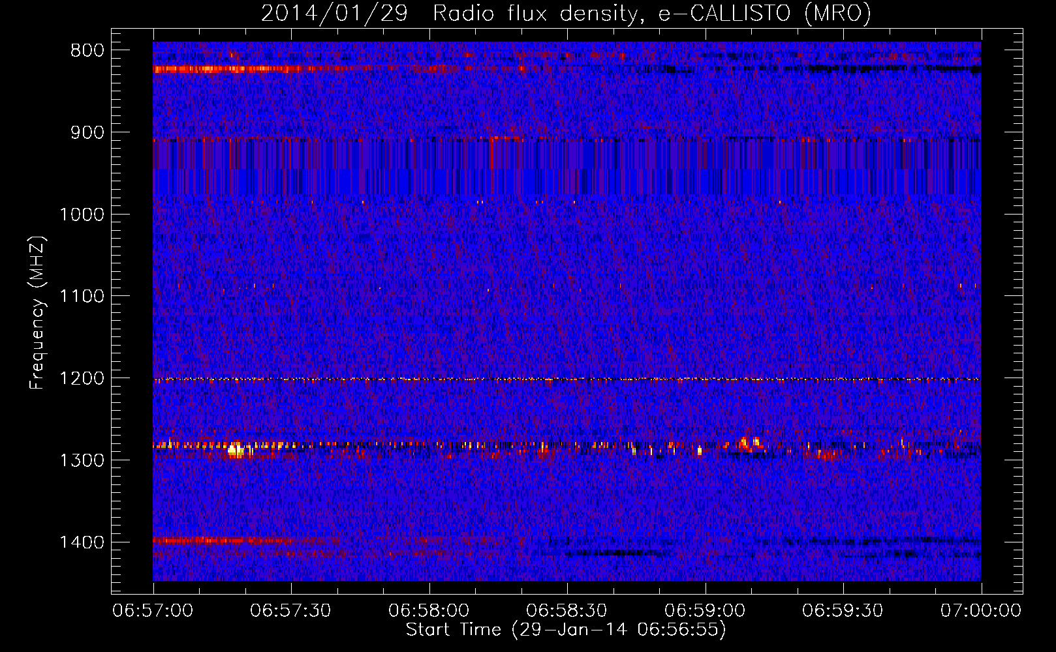Click the 1300 frequency tick label
The height and width of the screenshot is (652, 1056).
pyautogui.click(x=82, y=460)
